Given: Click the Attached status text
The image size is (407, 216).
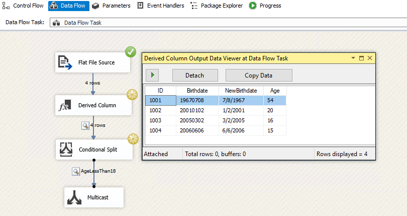Looking at the screenshot, I should point(156,154).
